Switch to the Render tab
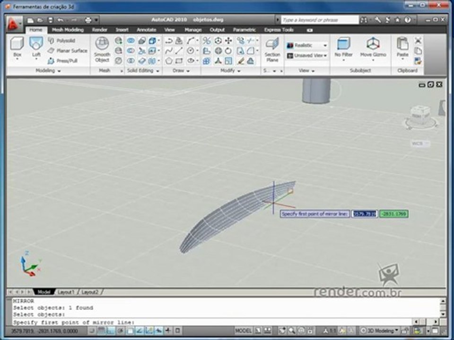454x340 pixels. (x=100, y=30)
